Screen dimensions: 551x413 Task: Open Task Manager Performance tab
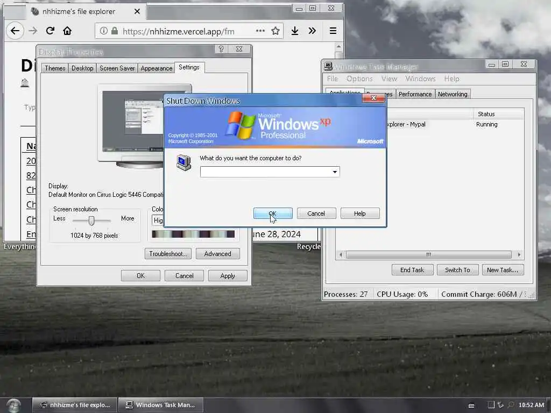415,94
